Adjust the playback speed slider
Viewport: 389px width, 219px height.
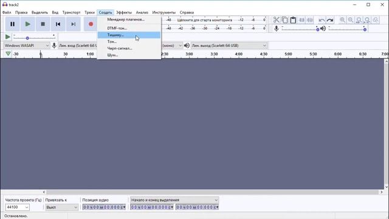point(34,37)
